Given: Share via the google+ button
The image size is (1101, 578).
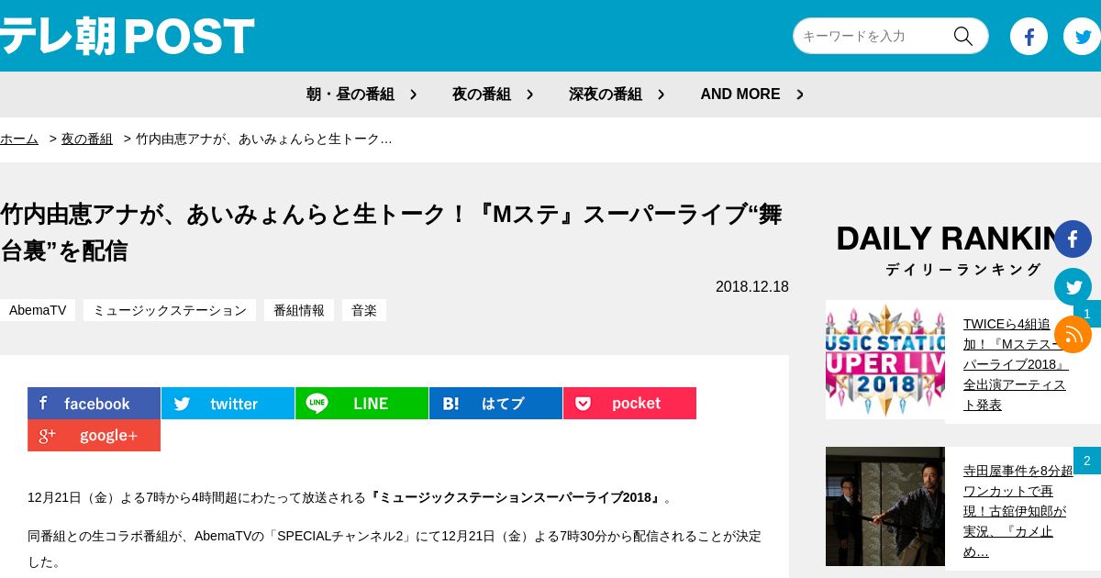Looking at the screenshot, I should [94, 436].
